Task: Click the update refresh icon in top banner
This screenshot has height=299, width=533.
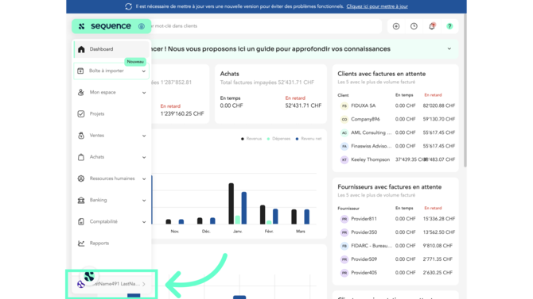Action: pyautogui.click(x=128, y=6)
